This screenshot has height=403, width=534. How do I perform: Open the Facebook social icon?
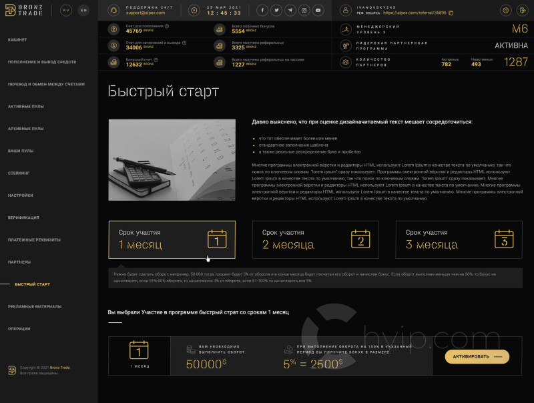point(262,10)
